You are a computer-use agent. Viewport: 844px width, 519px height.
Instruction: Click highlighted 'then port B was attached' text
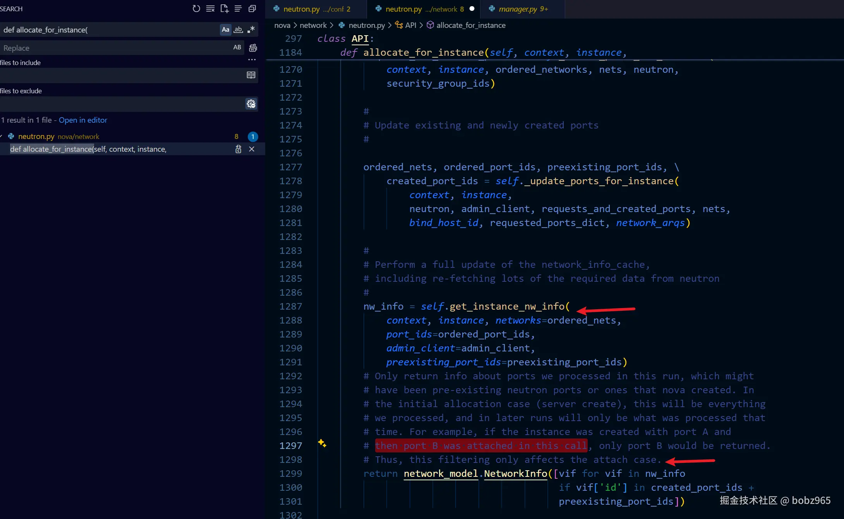[x=481, y=446]
